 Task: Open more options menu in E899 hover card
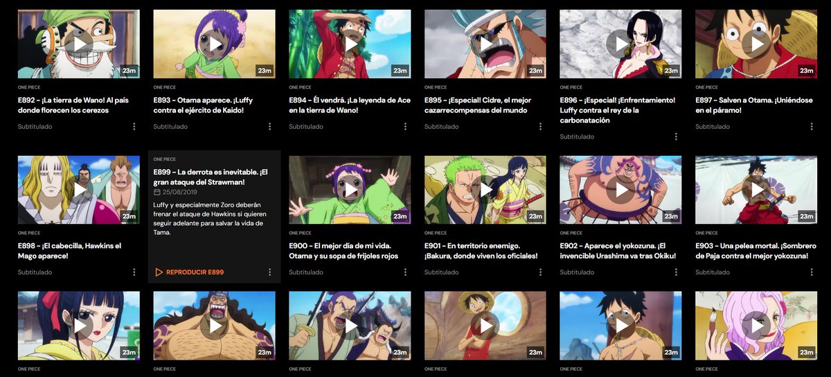(269, 272)
